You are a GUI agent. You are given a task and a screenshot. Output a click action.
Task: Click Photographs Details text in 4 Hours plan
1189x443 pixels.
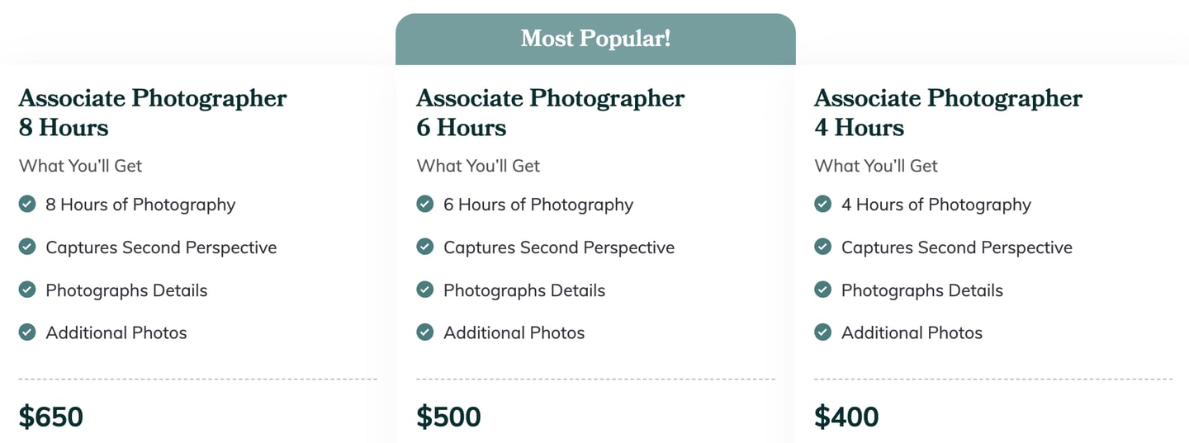click(x=921, y=290)
